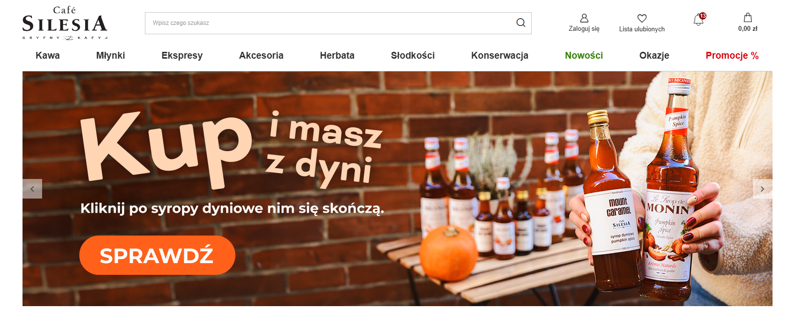Open the Kawa menu category

(x=47, y=56)
